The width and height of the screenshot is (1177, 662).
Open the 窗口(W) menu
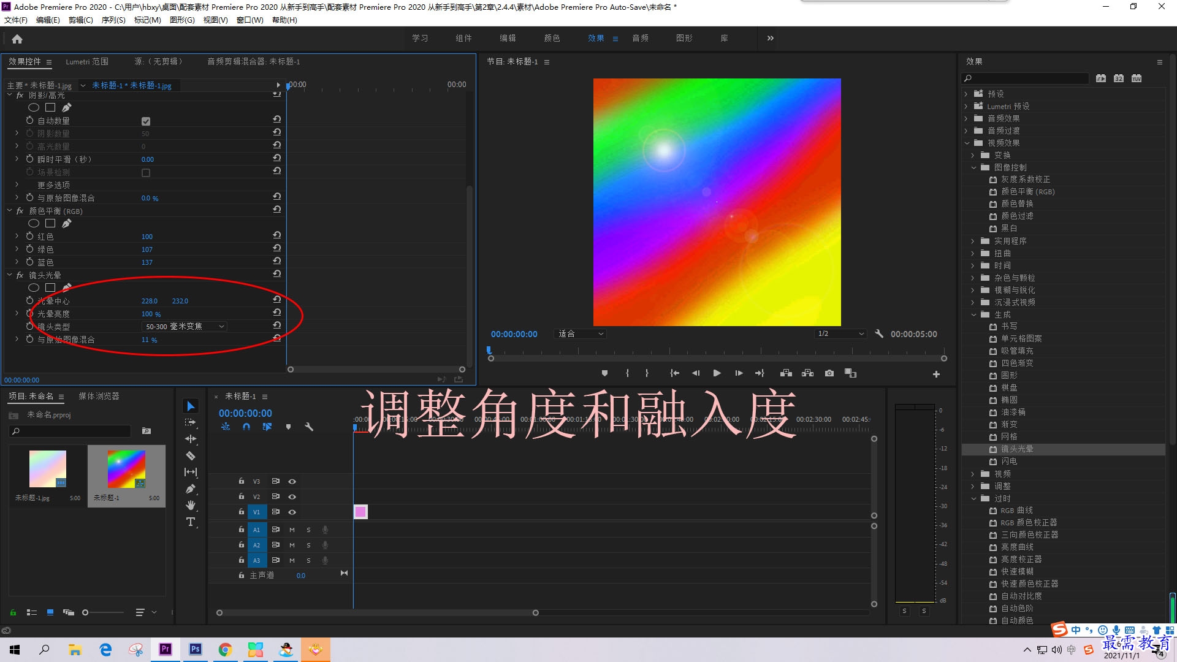pos(250,20)
